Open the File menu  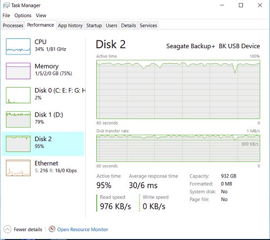pyautogui.click(x=6, y=16)
